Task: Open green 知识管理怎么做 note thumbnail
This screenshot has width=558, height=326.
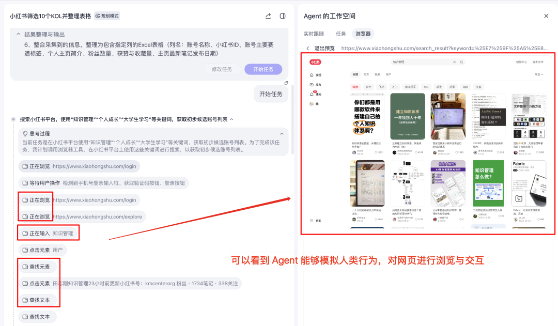Action: (x=488, y=183)
